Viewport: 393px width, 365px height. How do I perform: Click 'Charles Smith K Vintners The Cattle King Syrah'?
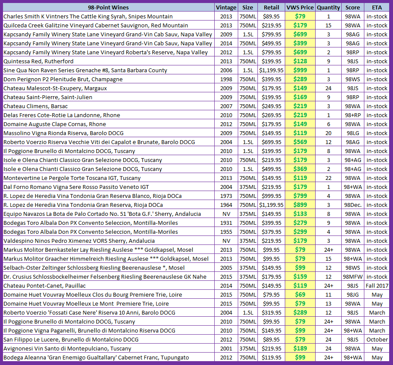88,17
